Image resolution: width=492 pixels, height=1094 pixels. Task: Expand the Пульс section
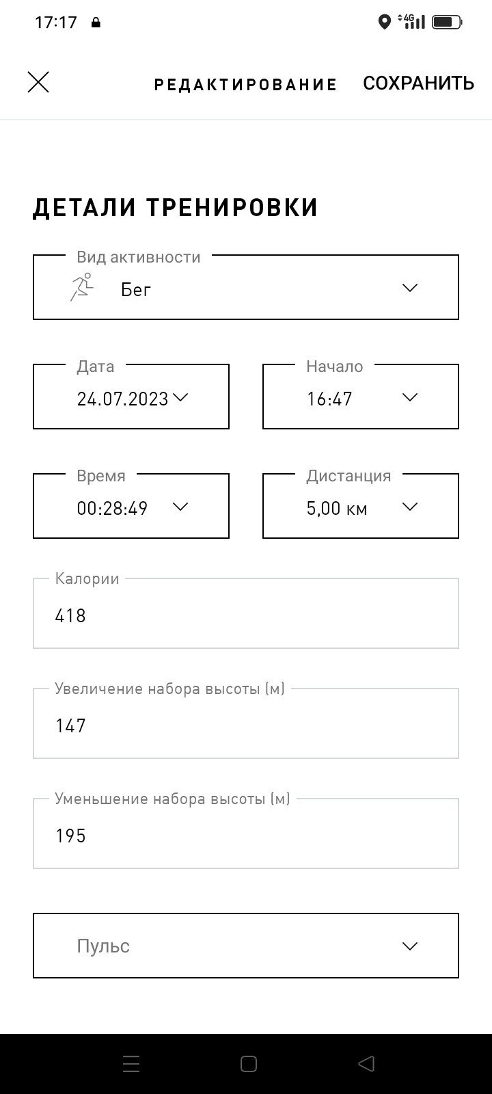[x=246, y=946]
